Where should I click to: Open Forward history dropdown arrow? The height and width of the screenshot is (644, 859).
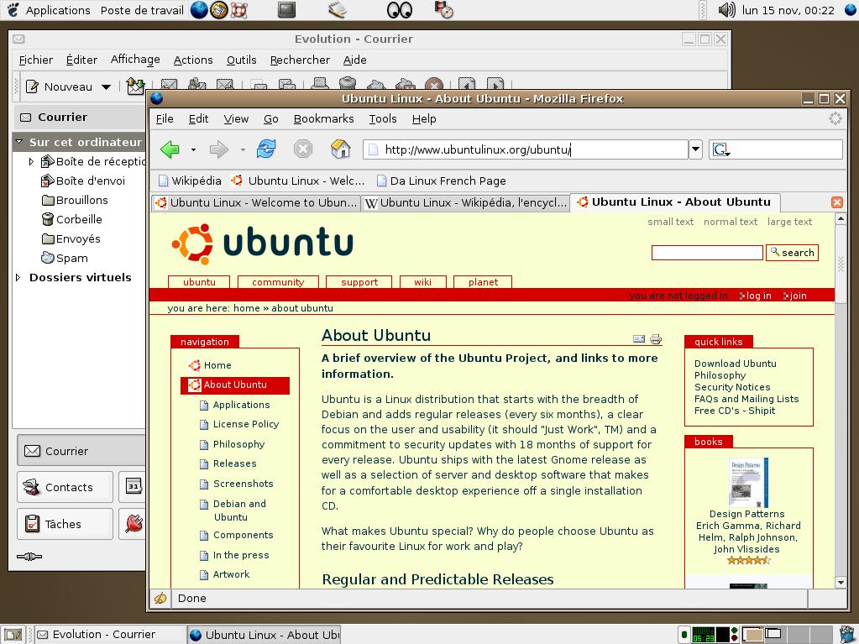[x=242, y=149]
